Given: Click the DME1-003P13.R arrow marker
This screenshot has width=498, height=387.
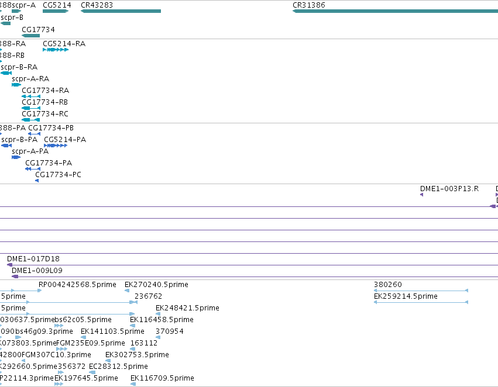Looking at the screenshot, I should (422, 195).
